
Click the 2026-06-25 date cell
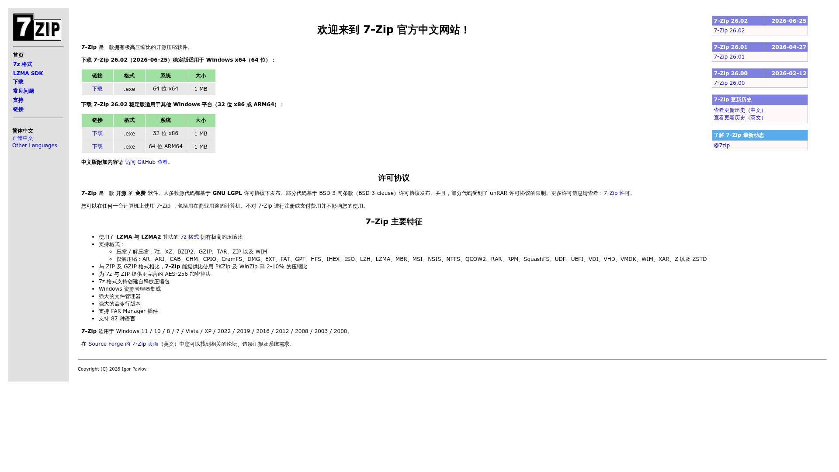tap(786, 21)
